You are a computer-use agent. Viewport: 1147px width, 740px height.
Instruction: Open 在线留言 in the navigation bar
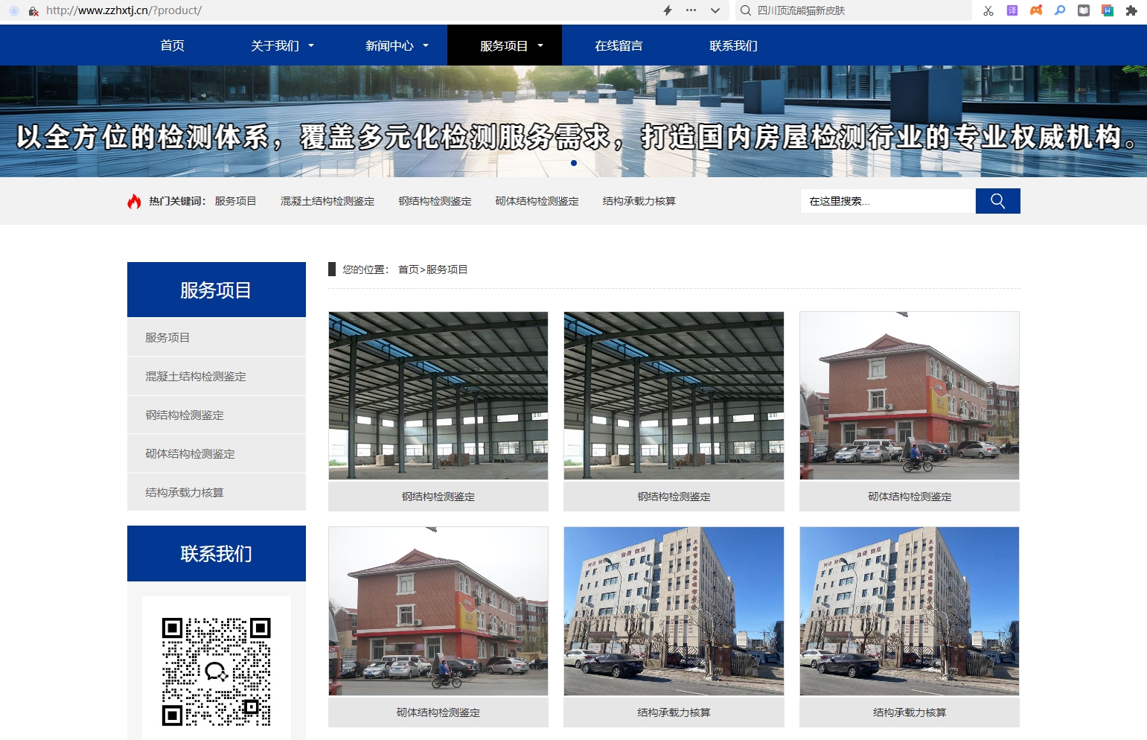point(619,46)
